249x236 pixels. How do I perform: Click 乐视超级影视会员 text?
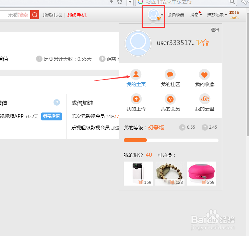90,128
